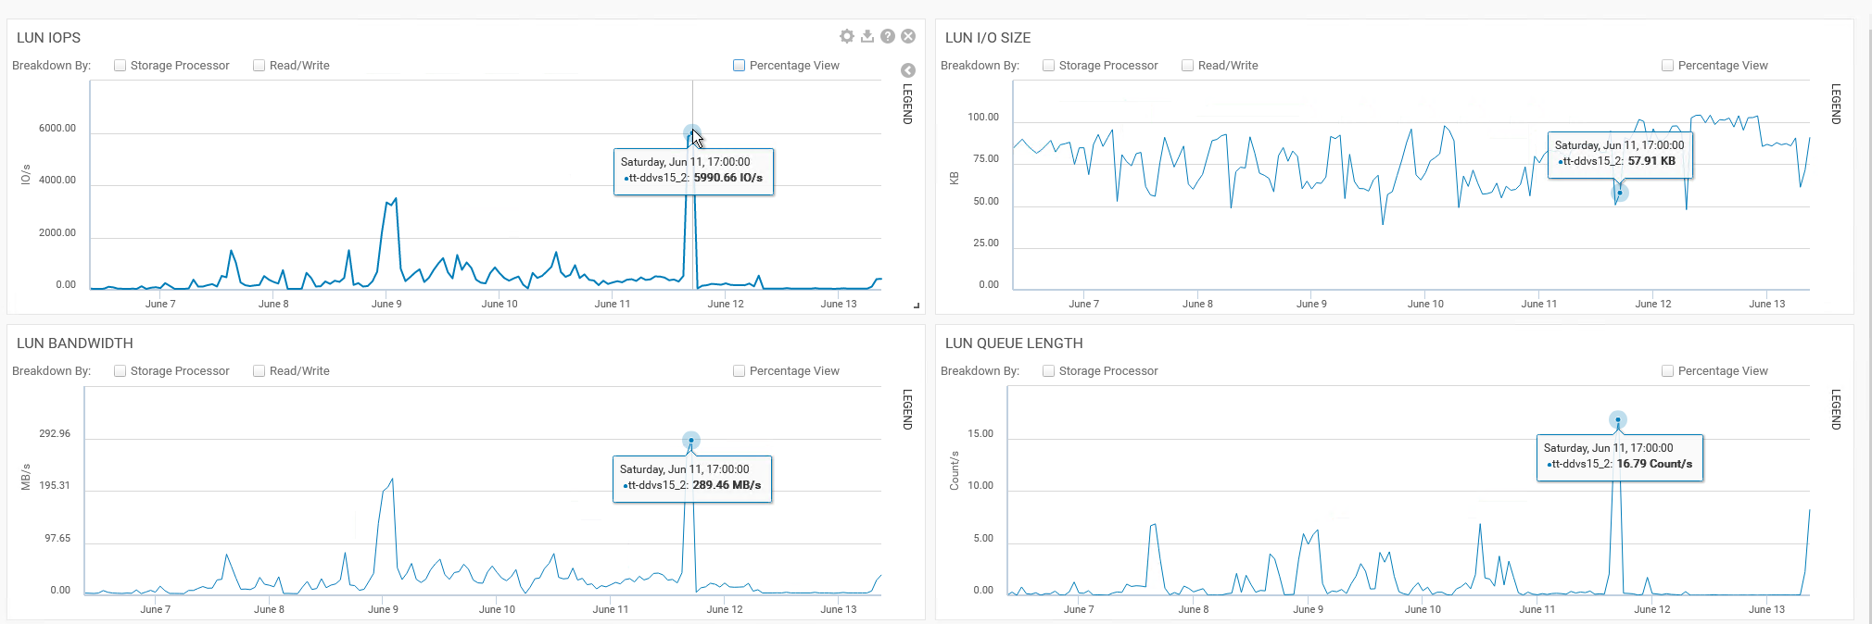
Task: Expand the LEGEND of LUN I/O Size
Action: [1836, 104]
